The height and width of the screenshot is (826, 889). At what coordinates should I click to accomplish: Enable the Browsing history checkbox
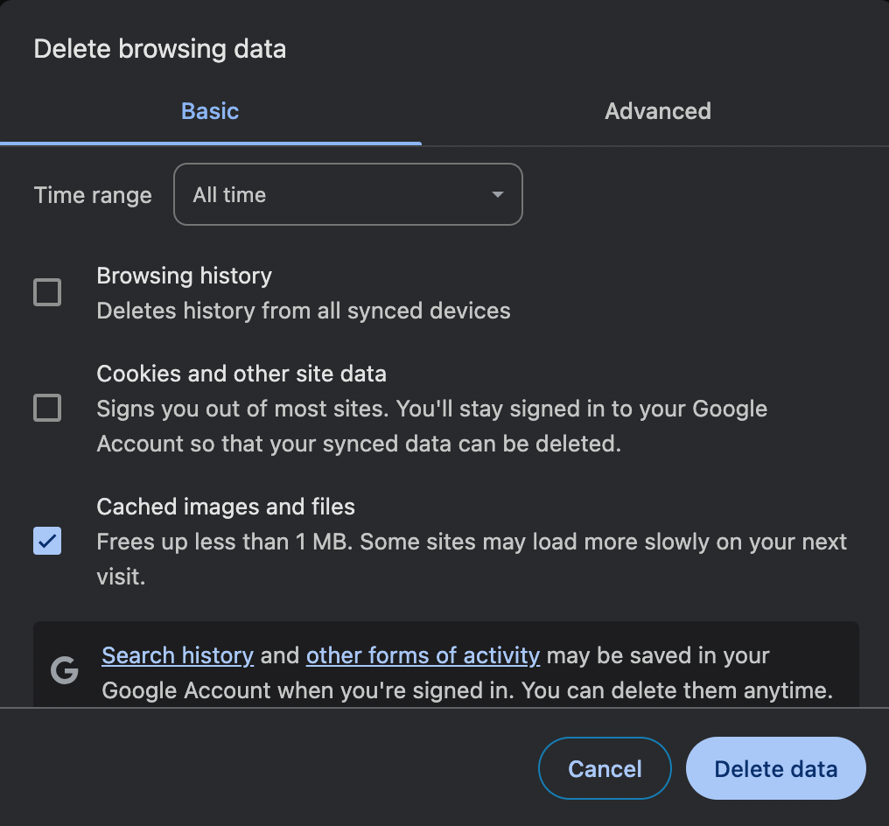pyautogui.click(x=47, y=292)
